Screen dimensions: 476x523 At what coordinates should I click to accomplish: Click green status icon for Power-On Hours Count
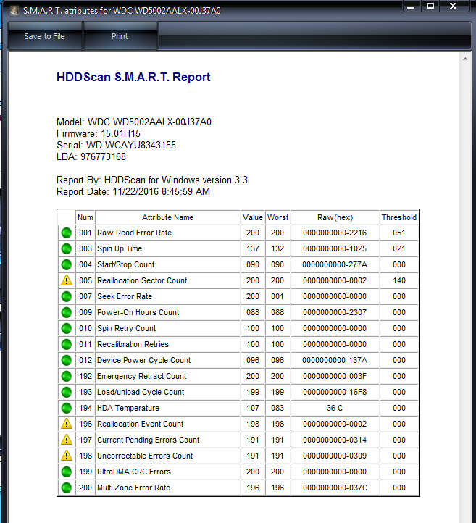(x=67, y=312)
